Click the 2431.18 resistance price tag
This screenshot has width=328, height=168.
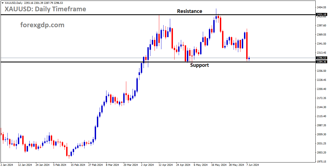[321, 15]
